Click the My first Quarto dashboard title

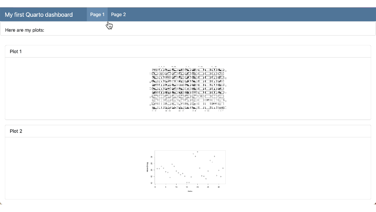click(38, 15)
